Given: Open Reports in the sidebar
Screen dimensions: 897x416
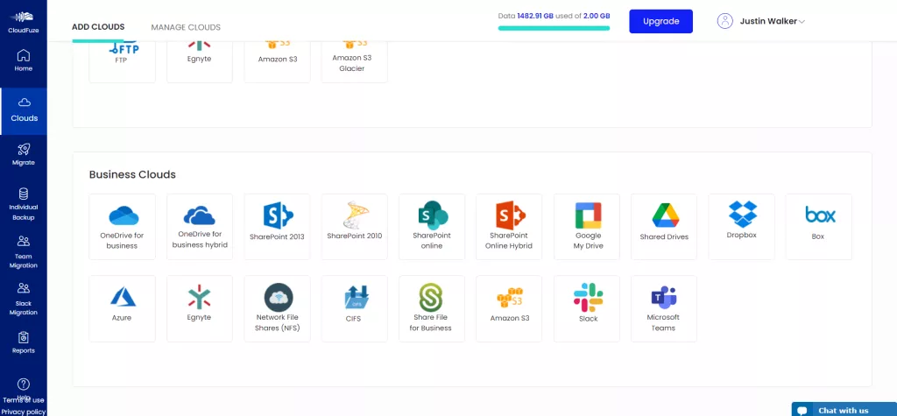Looking at the screenshot, I should pos(24,342).
